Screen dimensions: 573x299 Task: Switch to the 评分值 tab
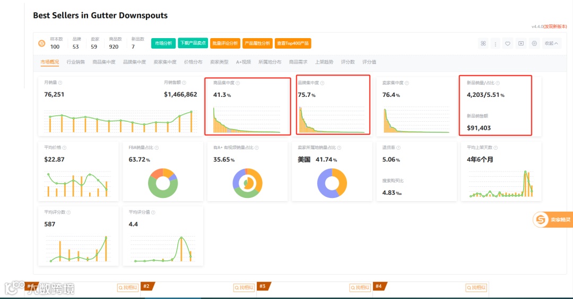click(x=369, y=62)
